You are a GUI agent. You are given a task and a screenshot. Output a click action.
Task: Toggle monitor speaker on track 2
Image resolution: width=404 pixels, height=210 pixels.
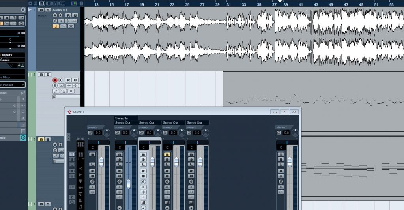click(60, 80)
